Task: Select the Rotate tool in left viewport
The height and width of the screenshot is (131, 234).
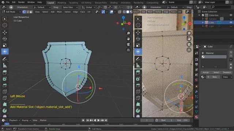Action: pyautogui.click(x=5, y=39)
